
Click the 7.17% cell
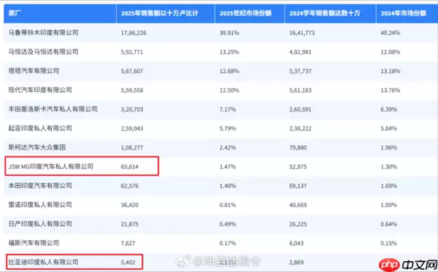[x=228, y=109]
